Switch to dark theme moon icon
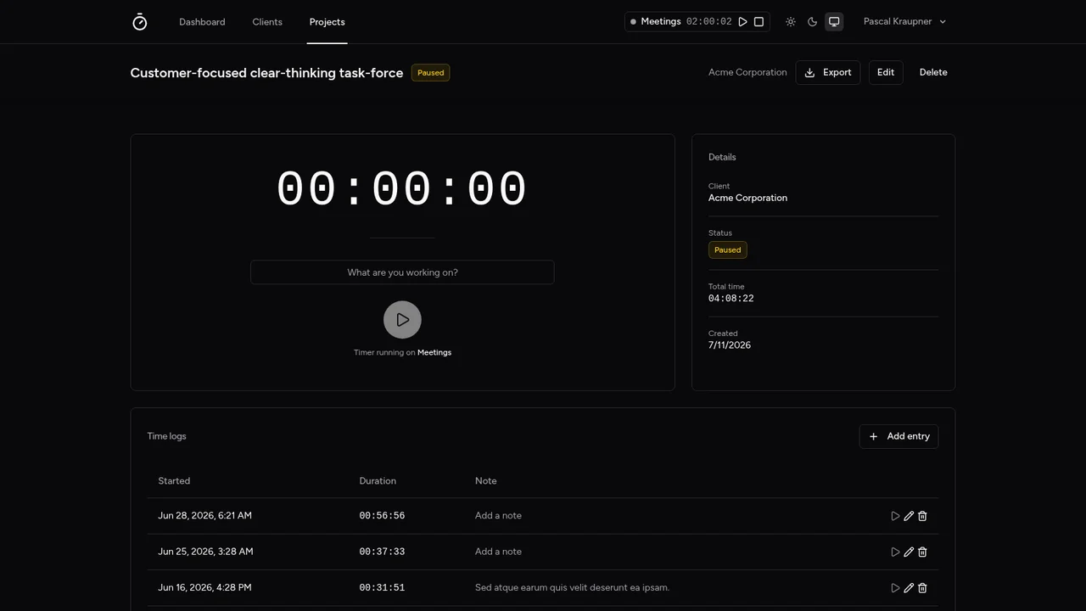The width and height of the screenshot is (1086, 611). pyautogui.click(x=812, y=22)
